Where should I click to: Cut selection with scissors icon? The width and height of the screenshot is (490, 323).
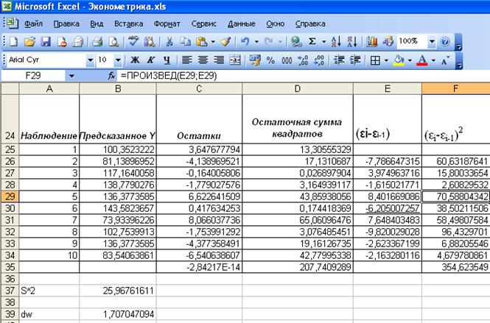tap(169, 41)
